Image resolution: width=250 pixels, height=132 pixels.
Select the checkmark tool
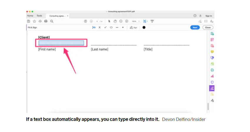(105, 28)
